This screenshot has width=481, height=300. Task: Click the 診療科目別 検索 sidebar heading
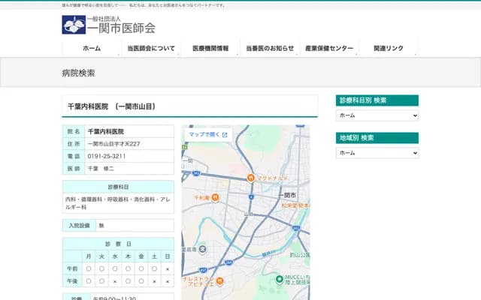(377, 100)
